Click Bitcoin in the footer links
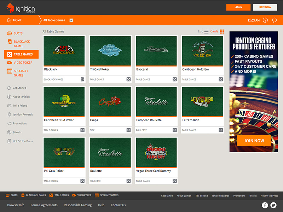This screenshot has width=283, height=212. pyautogui.click(x=253, y=196)
